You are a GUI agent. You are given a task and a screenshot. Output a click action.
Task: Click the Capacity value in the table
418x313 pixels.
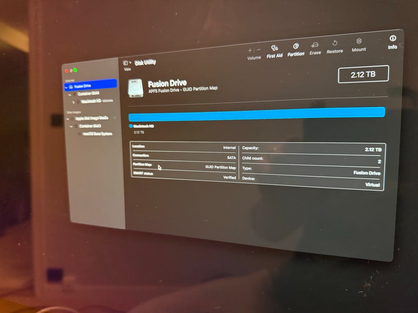coord(373,150)
